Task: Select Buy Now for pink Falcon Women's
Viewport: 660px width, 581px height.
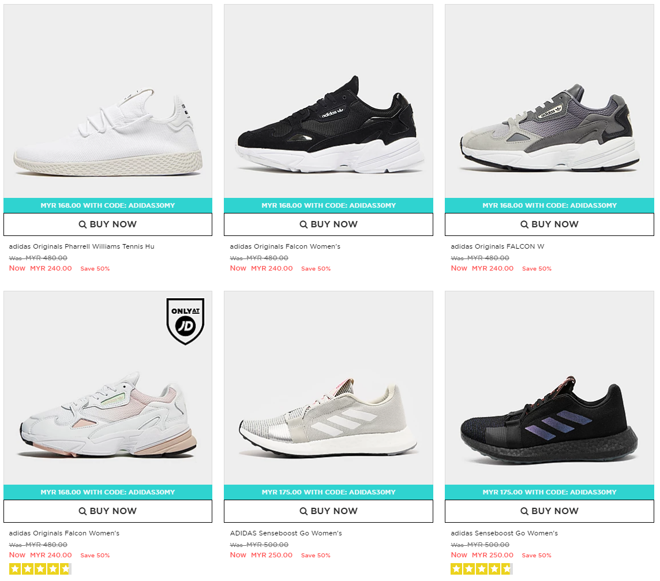Action: (108, 511)
